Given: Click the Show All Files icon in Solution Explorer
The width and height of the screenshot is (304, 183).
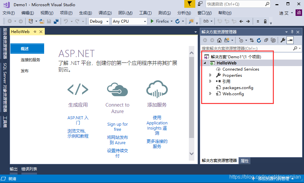Looking at the screenshot, I should tap(273, 40).
